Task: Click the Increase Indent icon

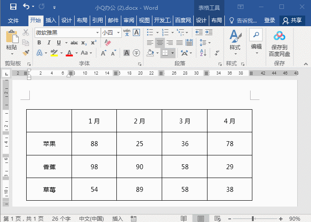Action: click(209, 32)
